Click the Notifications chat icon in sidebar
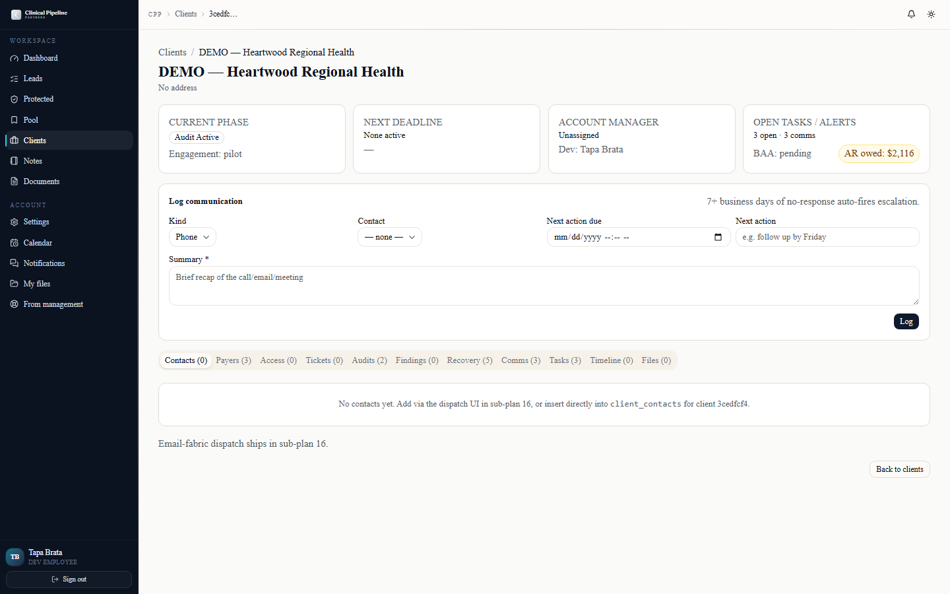The height and width of the screenshot is (594, 950). (15, 263)
